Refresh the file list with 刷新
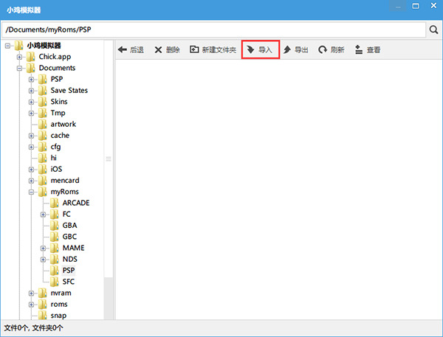The width and height of the screenshot is (443, 337). click(x=332, y=50)
